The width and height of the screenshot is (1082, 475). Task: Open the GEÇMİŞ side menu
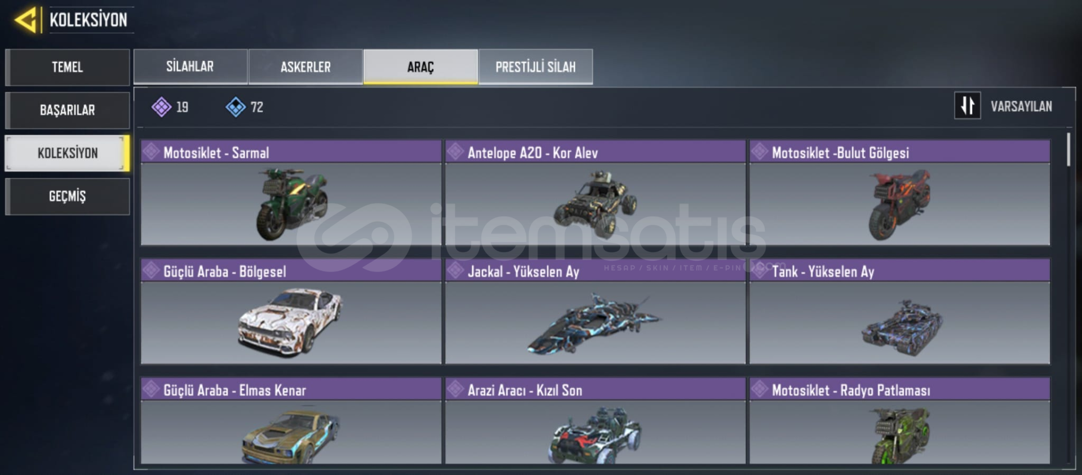(x=68, y=197)
